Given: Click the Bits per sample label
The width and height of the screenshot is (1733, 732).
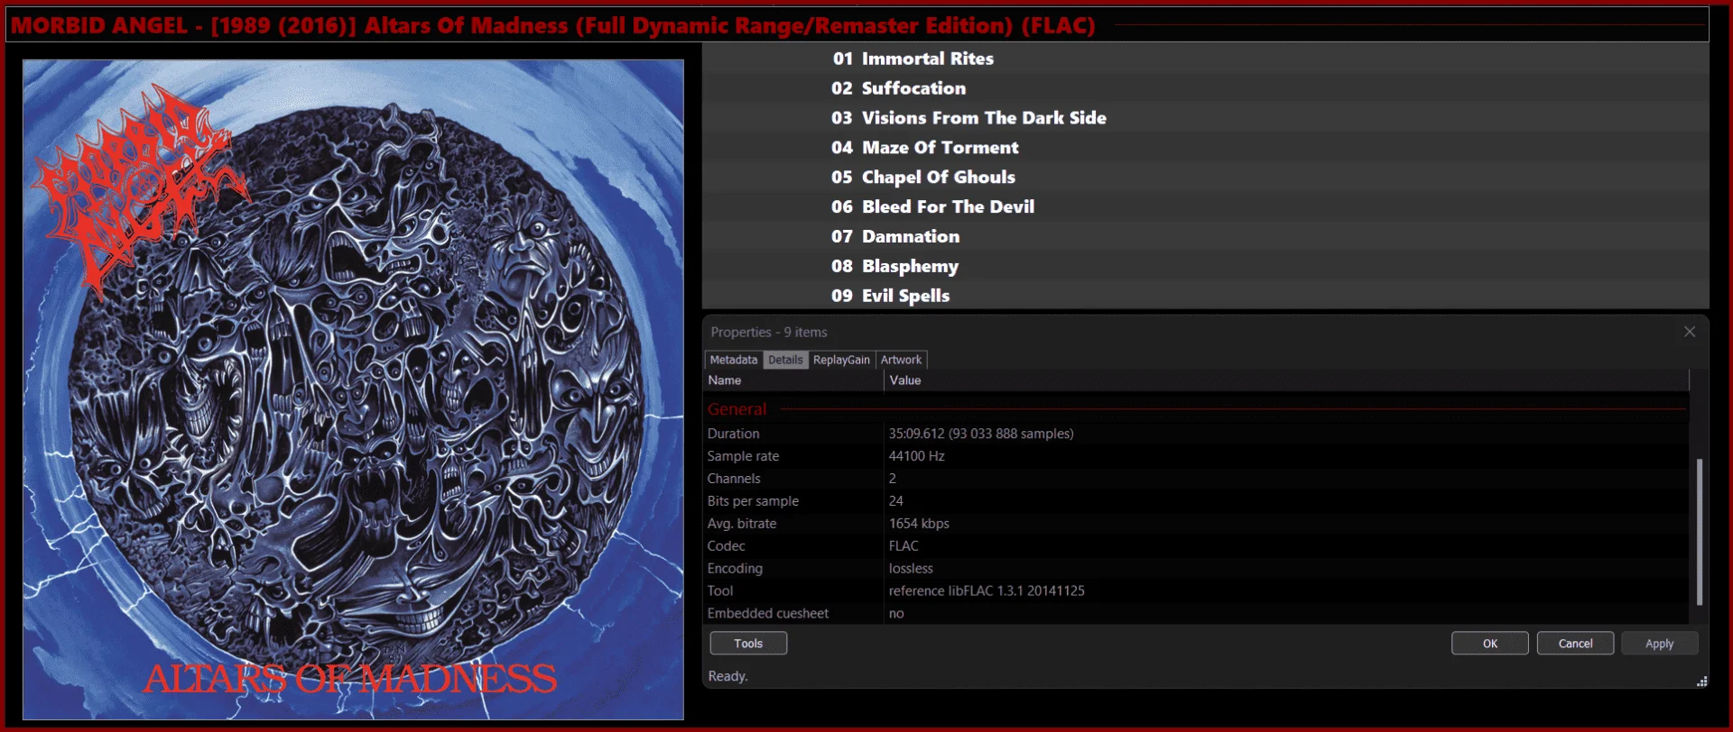Looking at the screenshot, I should click(753, 501).
